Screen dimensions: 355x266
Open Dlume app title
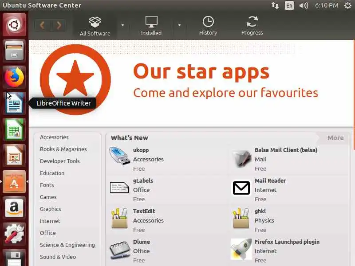(x=142, y=242)
